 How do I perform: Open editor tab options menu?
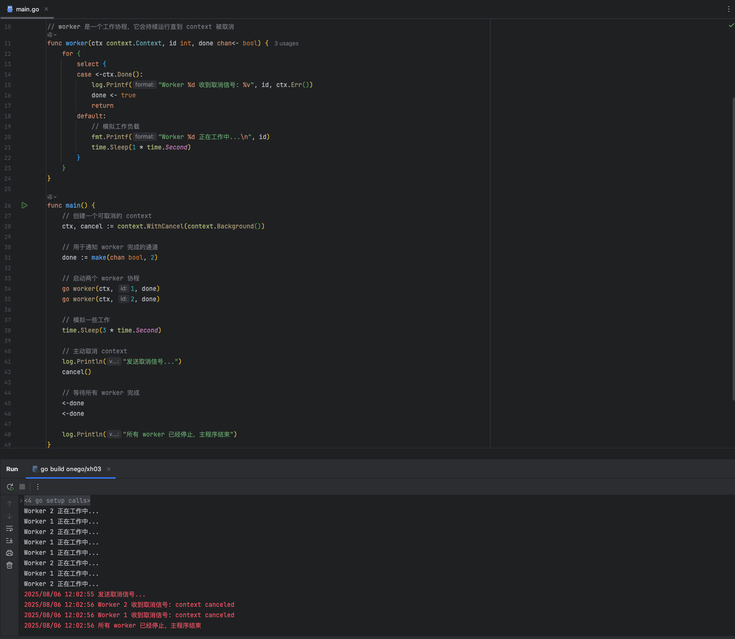(x=728, y=9)
